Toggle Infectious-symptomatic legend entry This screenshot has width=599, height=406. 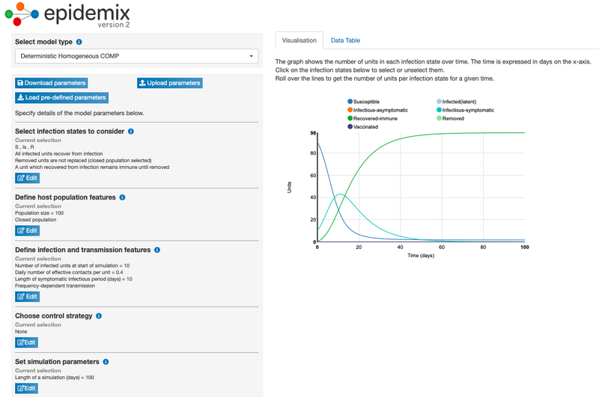[466, 110]
